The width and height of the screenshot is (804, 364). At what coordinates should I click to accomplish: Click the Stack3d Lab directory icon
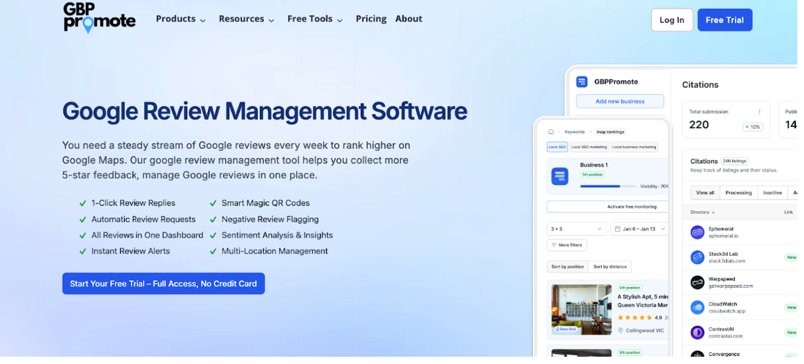pyautogui.click(x=697, y=257)
